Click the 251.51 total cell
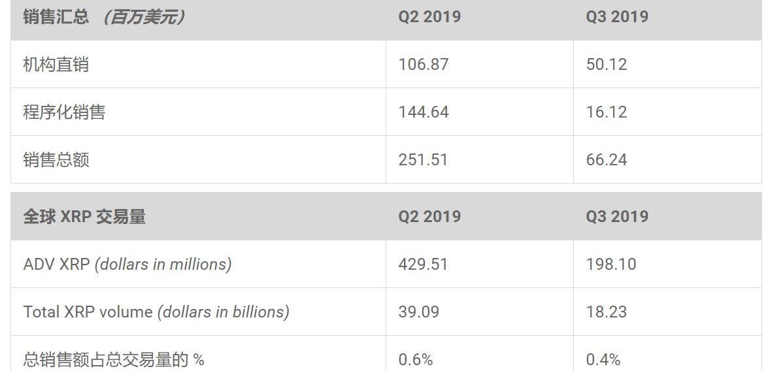This screenshot has width=768, height=371. tap(424, 160)
